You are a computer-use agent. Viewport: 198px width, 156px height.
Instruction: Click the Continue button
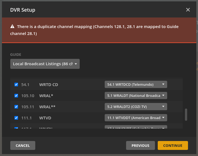(173, 145)
